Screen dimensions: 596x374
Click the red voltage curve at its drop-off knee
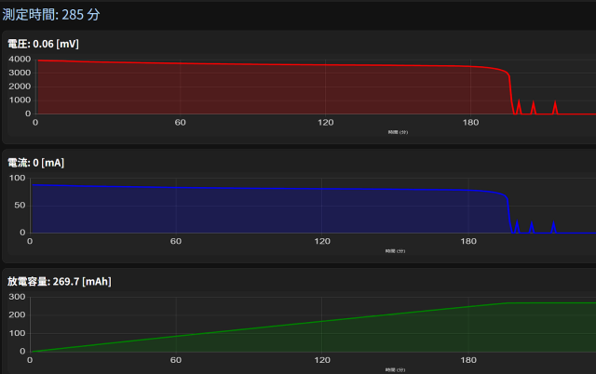point(508,74)
